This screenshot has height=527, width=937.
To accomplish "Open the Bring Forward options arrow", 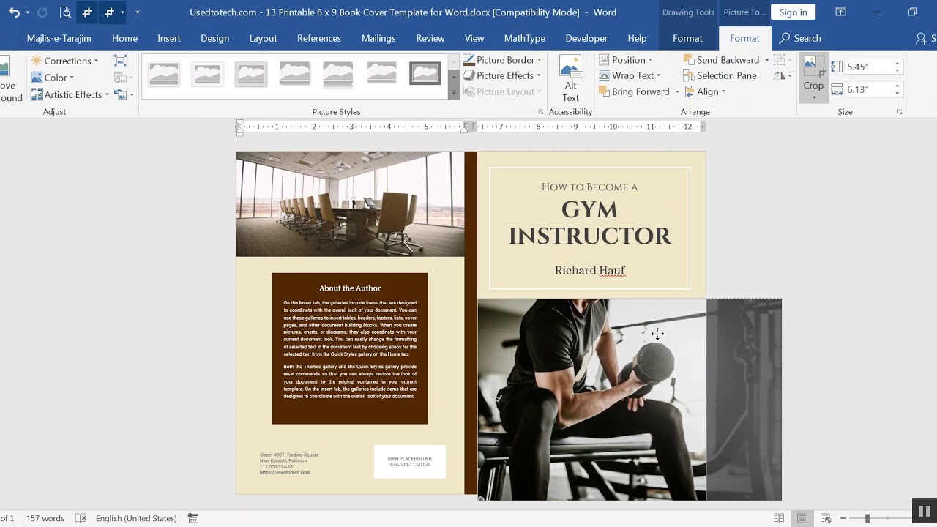I will pyautogui.click(x=676, y=91).
